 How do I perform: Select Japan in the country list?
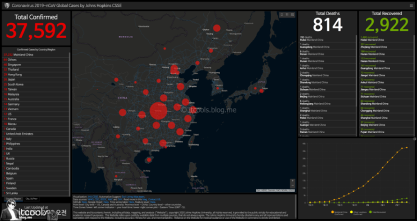36,79
